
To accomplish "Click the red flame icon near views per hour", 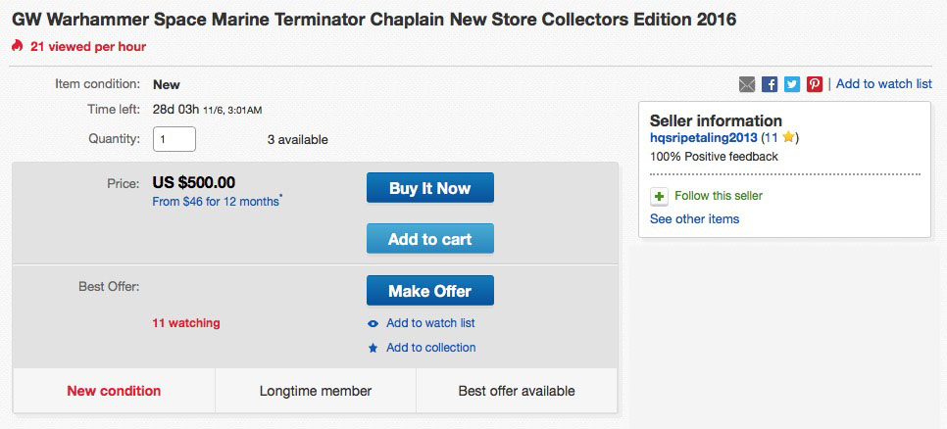I will pos(17,46).
